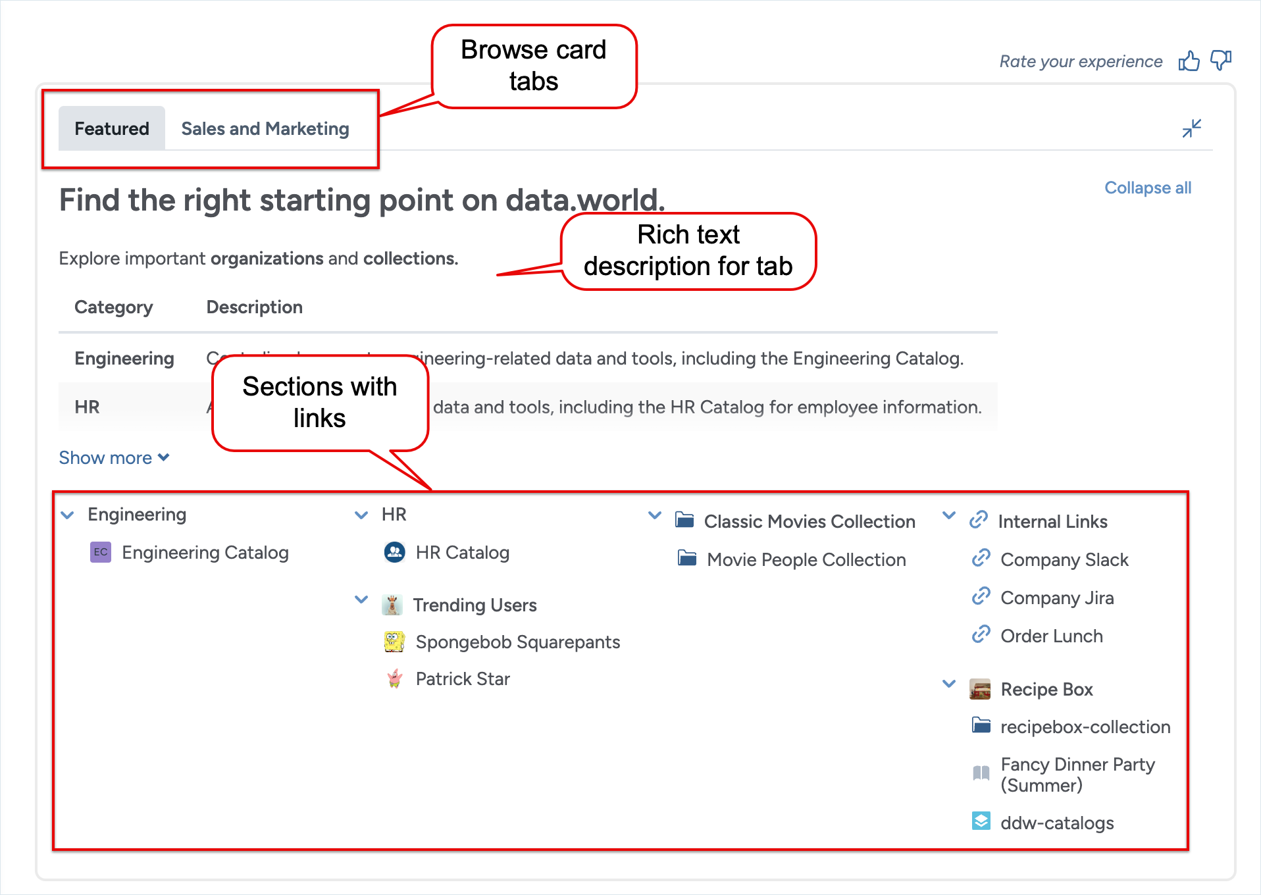Open the Movie People Collection link

tap(806, 559)
